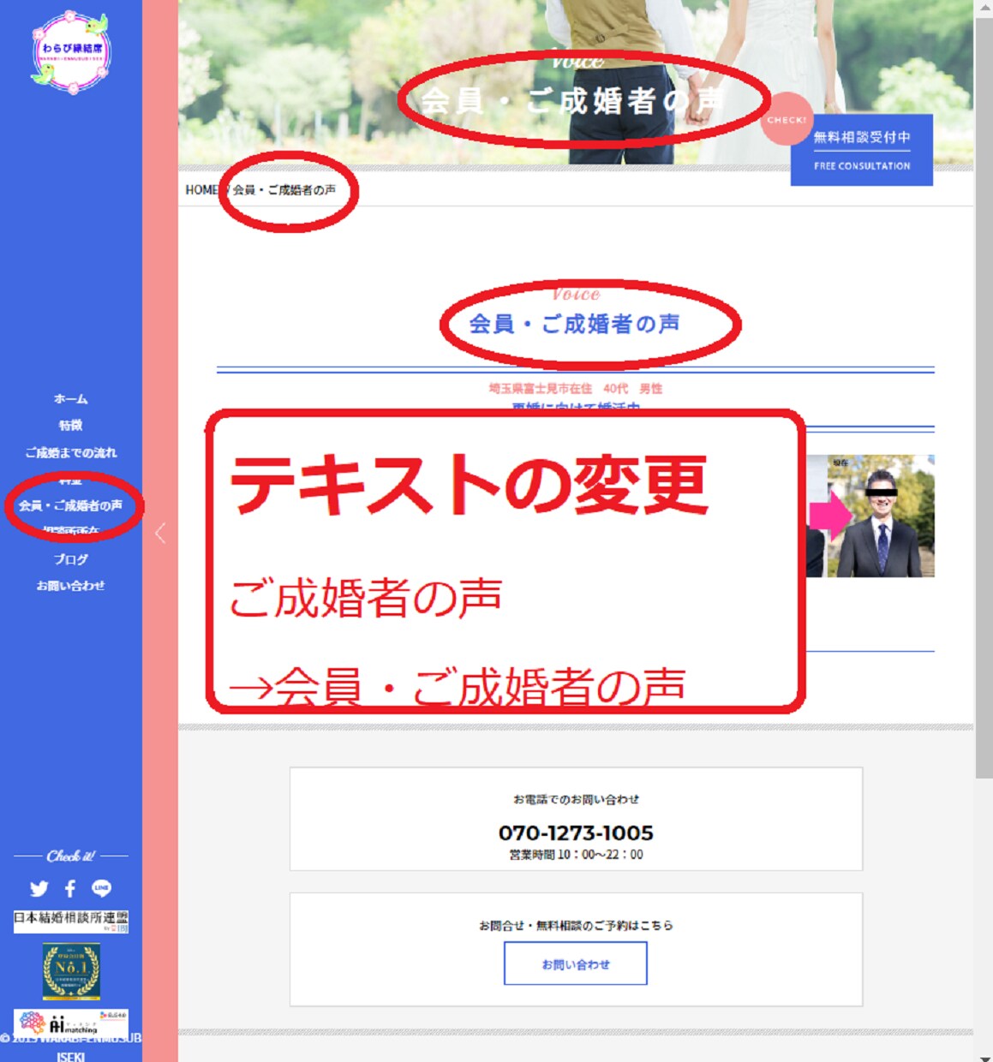
Task: Click the お問い合わせ outlined button
Action: (x=576, y=964)
